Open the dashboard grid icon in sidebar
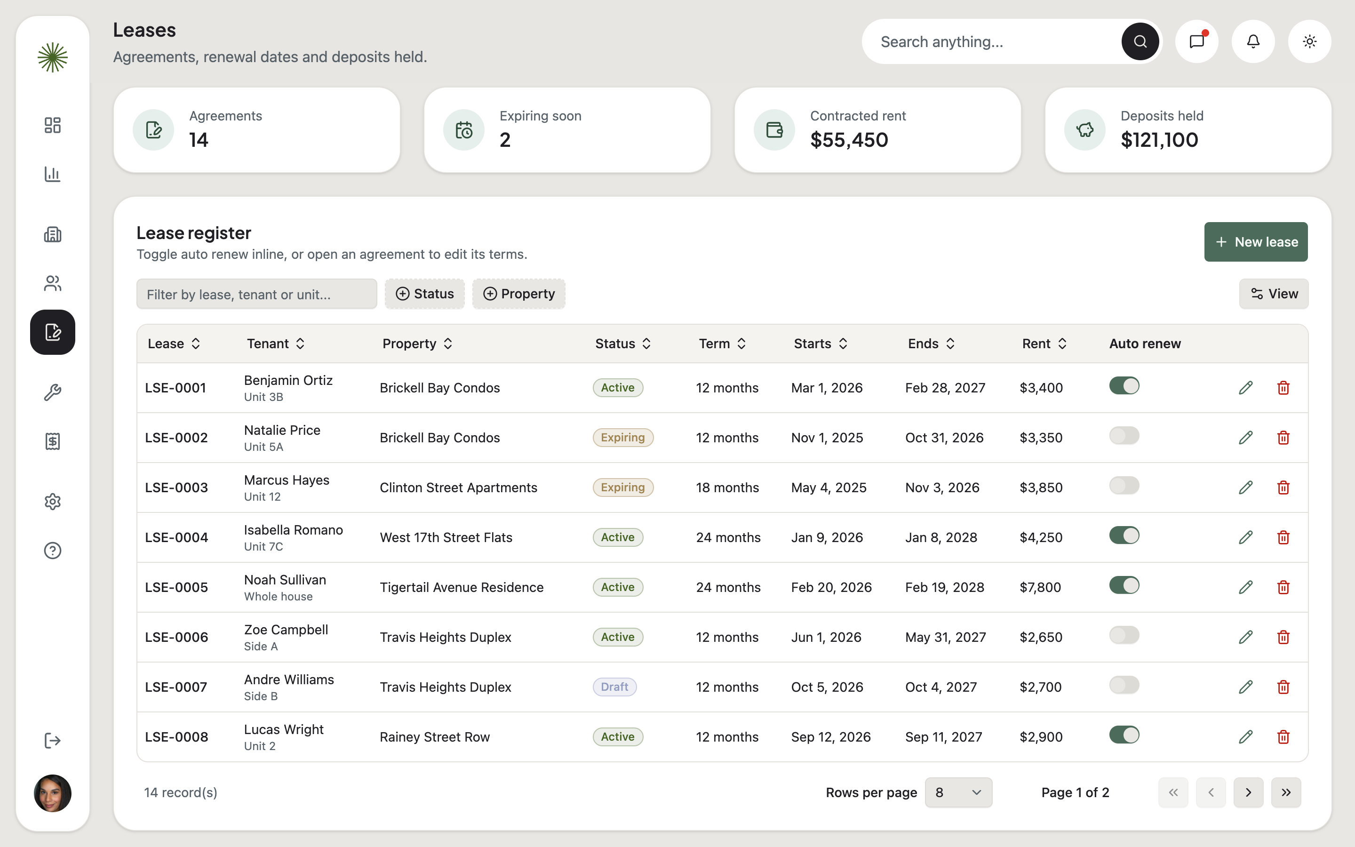 (x=53, y=125)
